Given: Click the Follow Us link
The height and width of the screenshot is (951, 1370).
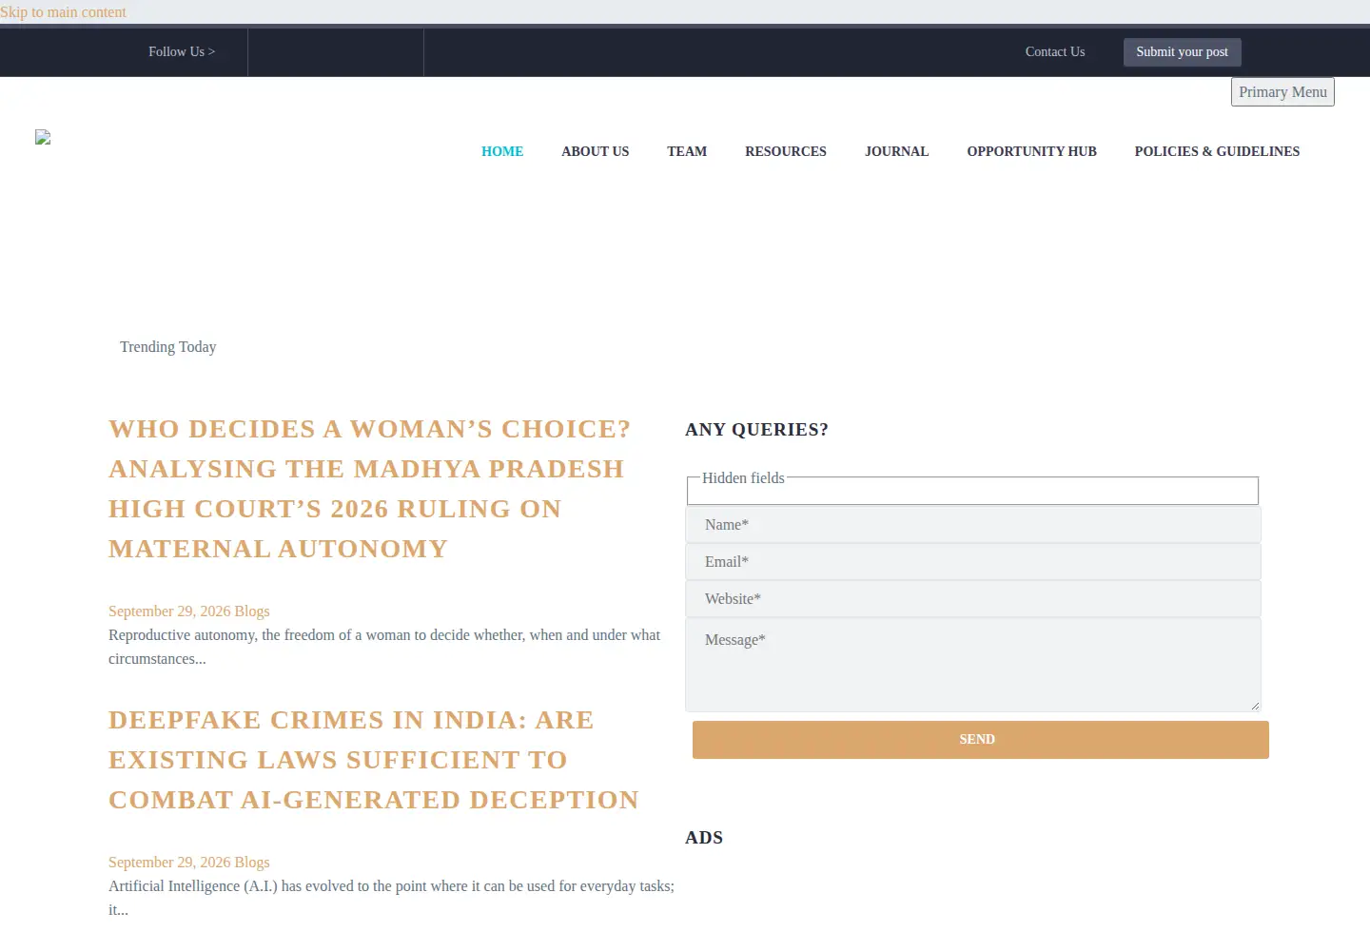Looking at the screenshot, I should tap(182, 52).
